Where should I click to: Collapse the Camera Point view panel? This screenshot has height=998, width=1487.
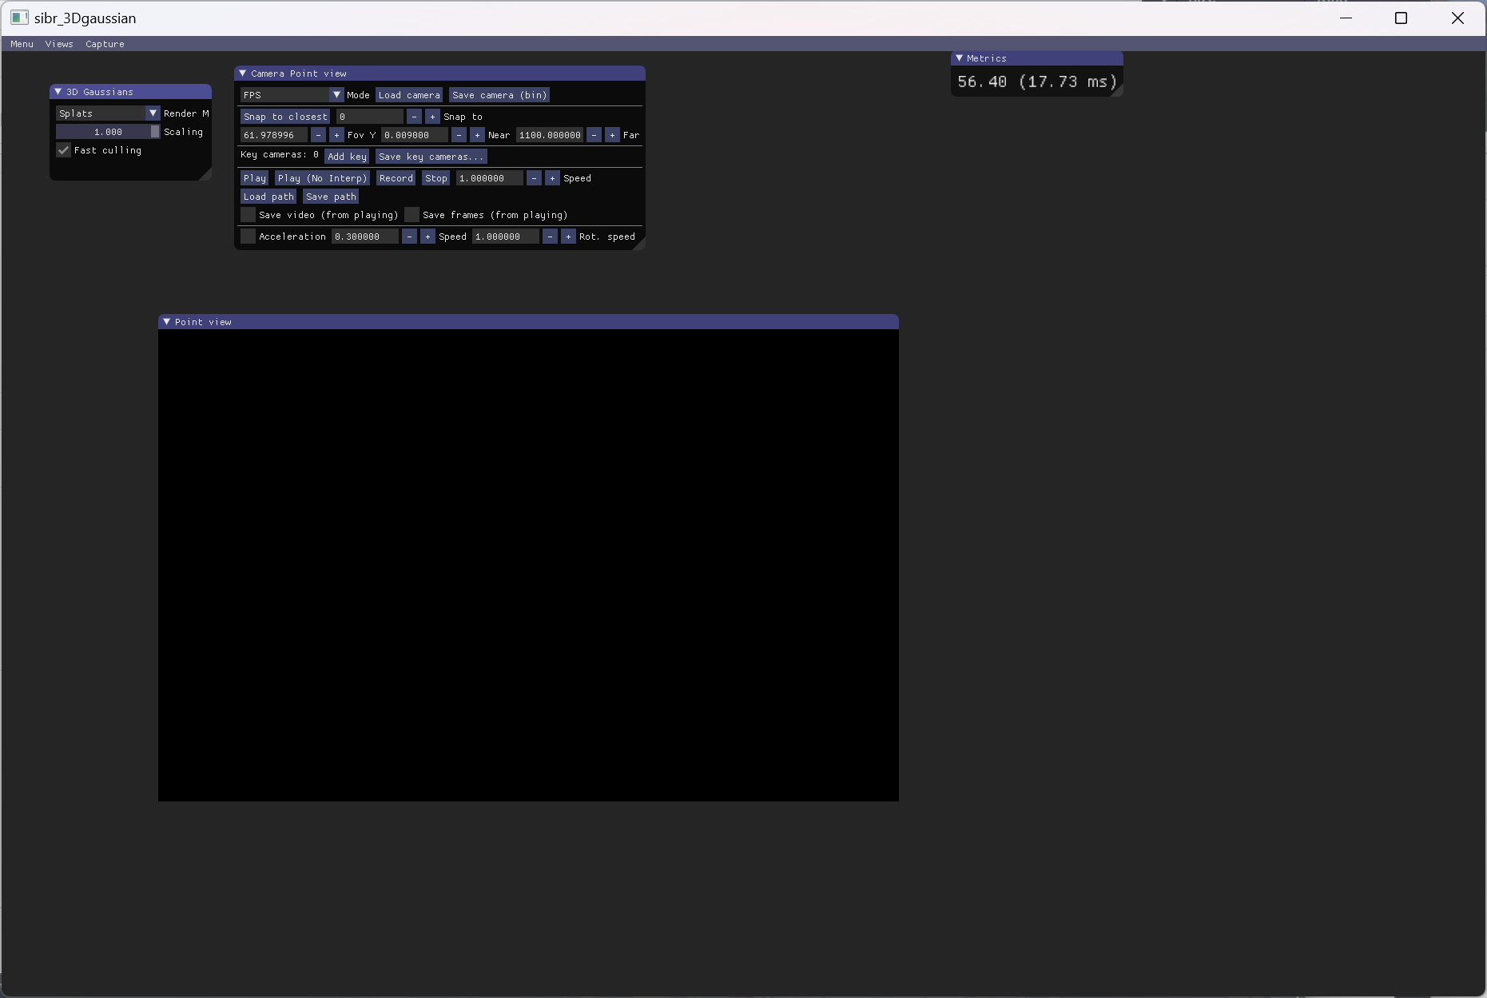click(x=244, y=73)
